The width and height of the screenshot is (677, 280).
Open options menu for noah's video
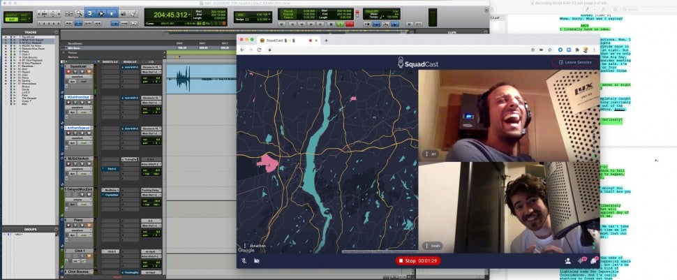(x=427, y=246)
